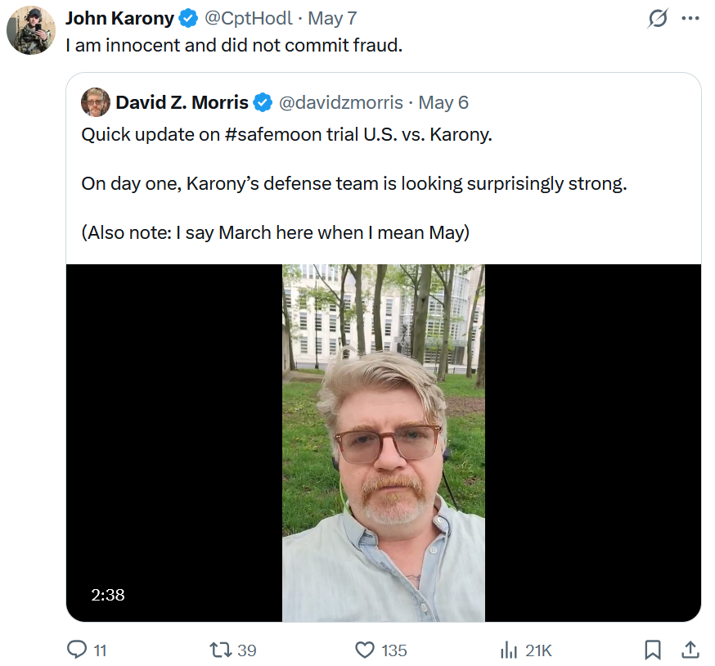This screenshot has width=715, height=666.
Task: Click David Z. Morris's verified checkmark
Action: tap(263, 102)
